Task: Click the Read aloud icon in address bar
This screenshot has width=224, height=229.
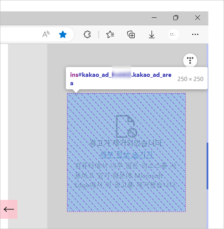Action: pos(46,34)
